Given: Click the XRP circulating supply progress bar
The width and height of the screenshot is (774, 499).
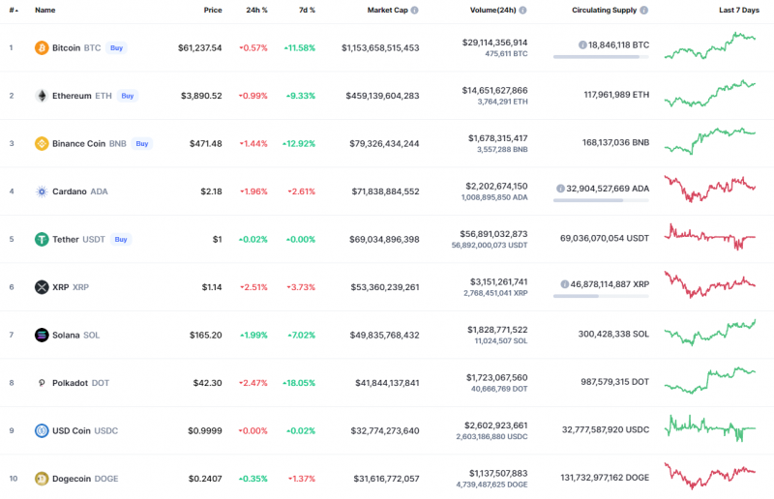Looking at the screenshot, I should [601, 296].
